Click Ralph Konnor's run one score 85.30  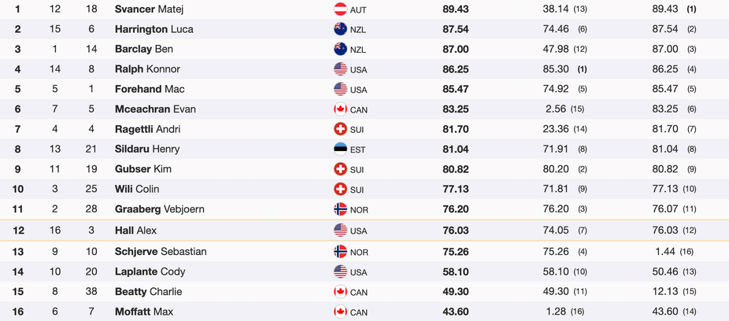click(x=556, y=69)
